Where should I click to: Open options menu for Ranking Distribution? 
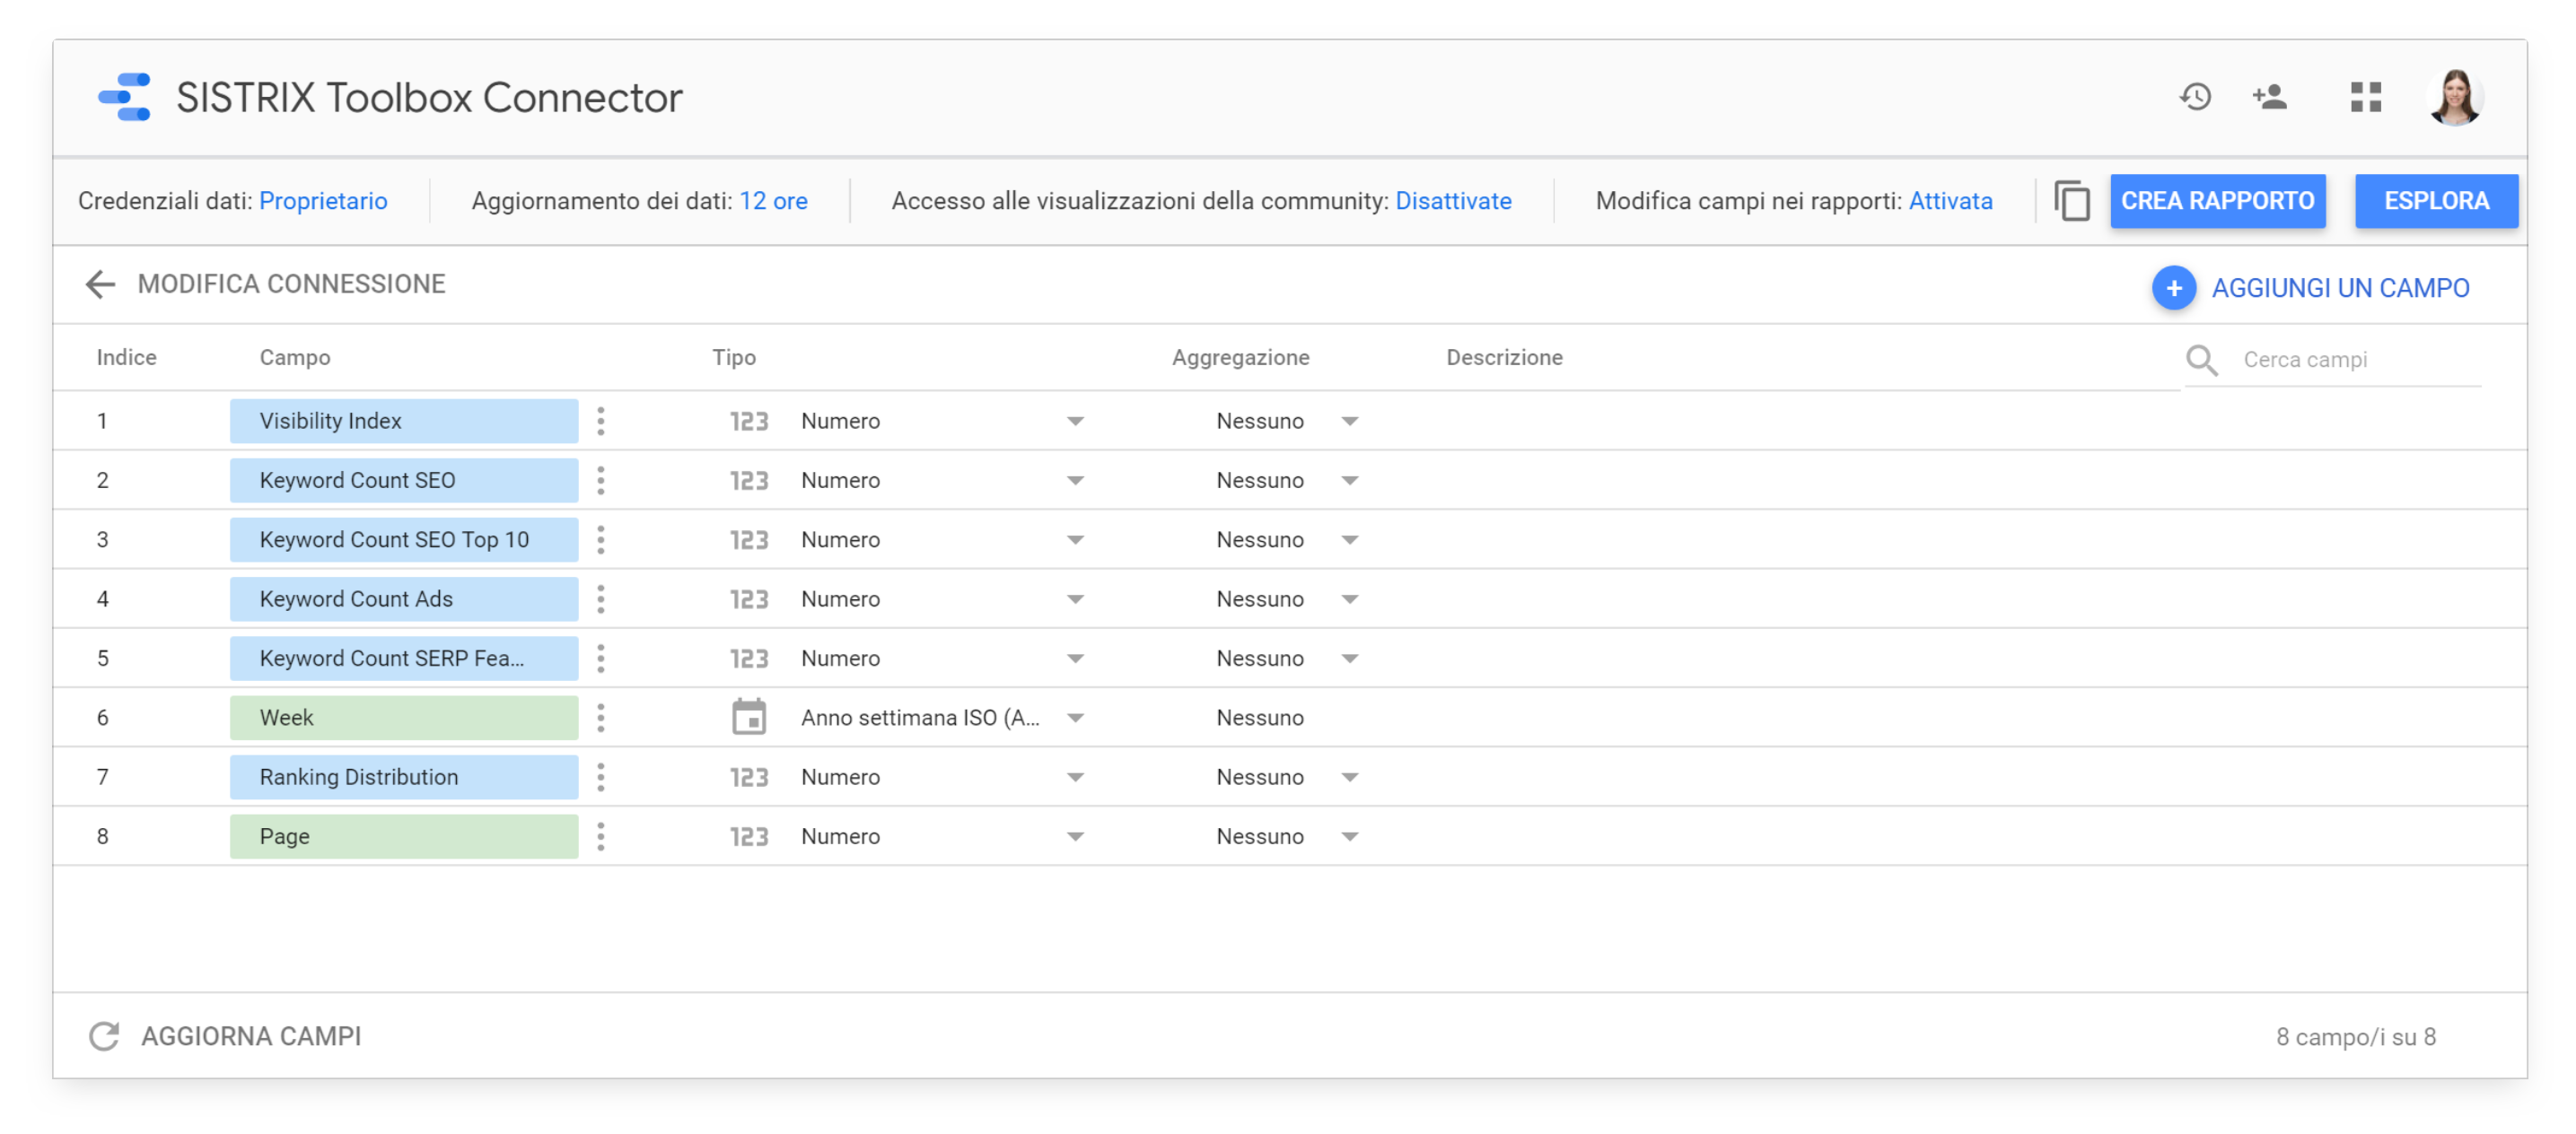click(600, 777)
